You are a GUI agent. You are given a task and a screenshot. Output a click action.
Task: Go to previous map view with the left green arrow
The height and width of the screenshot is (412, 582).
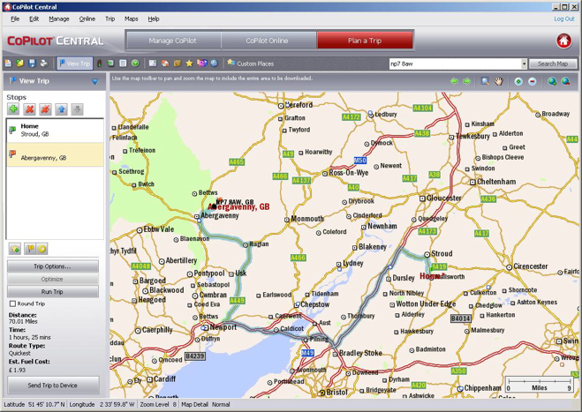[454, 81]
